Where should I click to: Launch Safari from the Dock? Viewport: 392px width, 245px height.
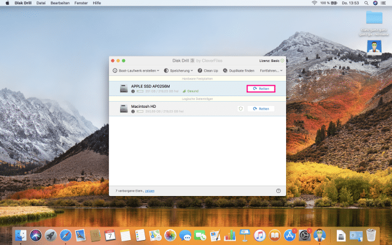[x=65, y=235]
